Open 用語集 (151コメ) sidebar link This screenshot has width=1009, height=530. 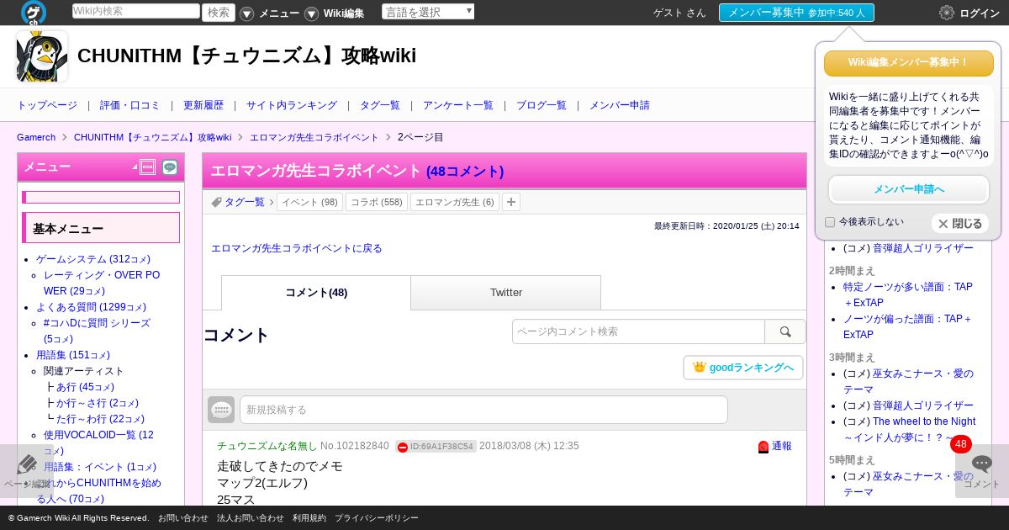click(x=73, y=355)
